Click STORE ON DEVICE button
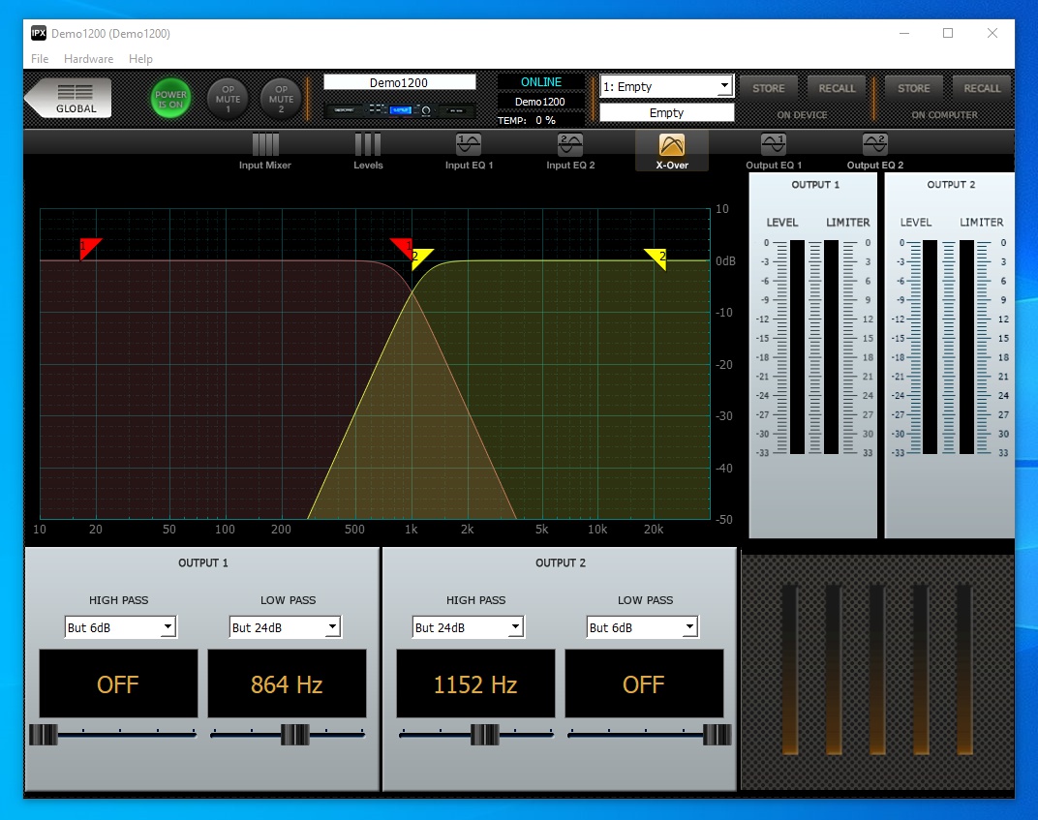The image size is (1038, 820). click(x=769, y=87)
